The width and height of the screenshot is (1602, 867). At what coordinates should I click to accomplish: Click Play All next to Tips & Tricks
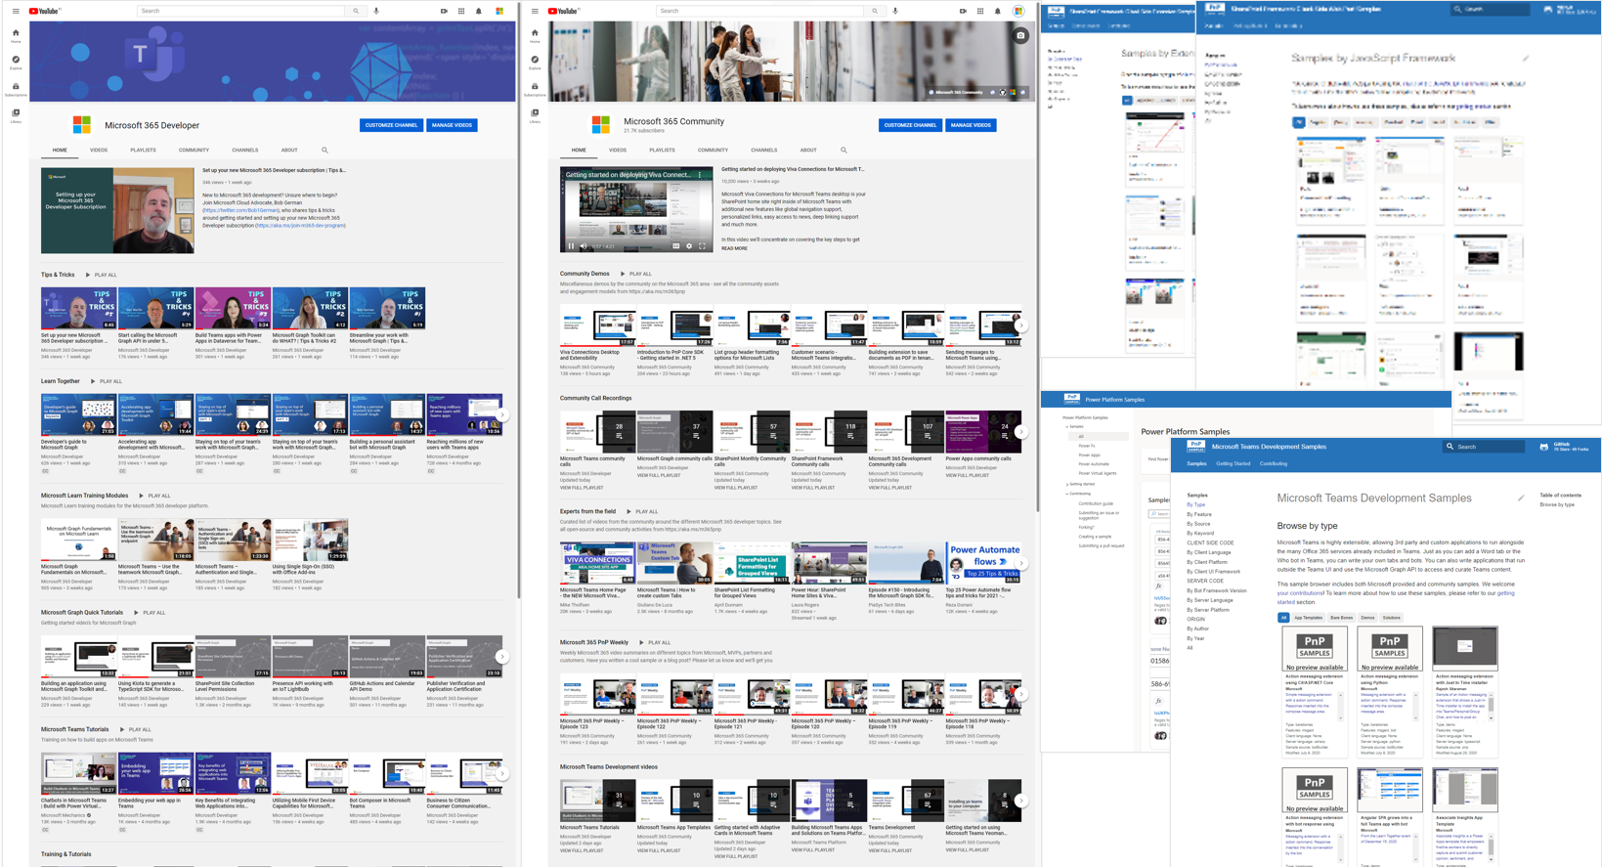pyautogui.click(x=102, y=275)
